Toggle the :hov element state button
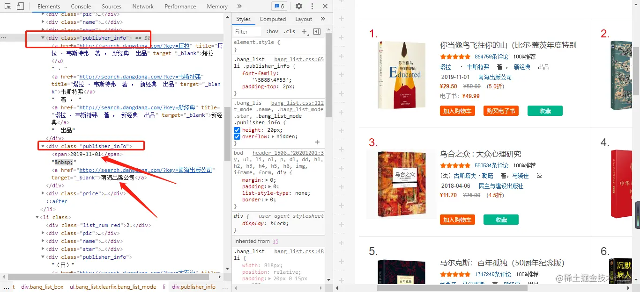Image resolution: width=640 pixels, height=292 pixels. (x=272, y=31)
